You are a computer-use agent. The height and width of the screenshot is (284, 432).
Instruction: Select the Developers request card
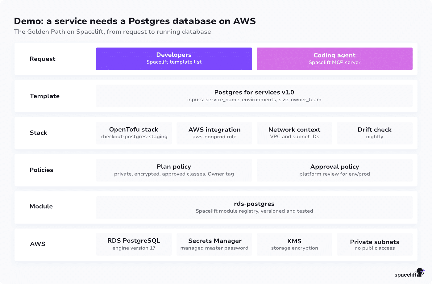[174, 59]
